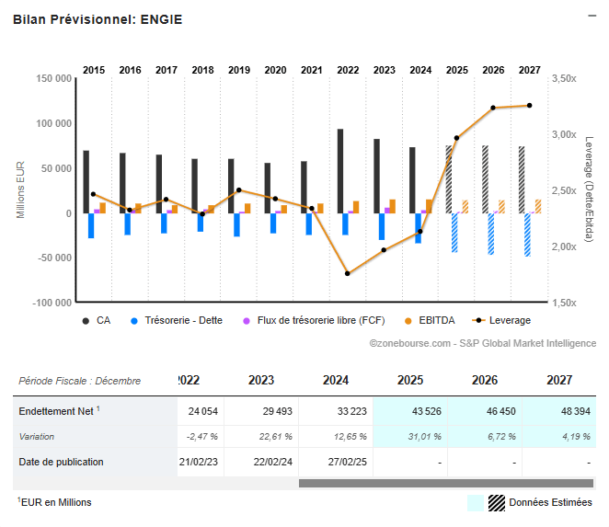Select the 2025 column header in table
The height and width of the screenshot is (527, 609).
click(x=410, y=380)
